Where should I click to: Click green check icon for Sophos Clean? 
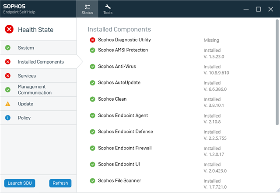click(92, 99)
